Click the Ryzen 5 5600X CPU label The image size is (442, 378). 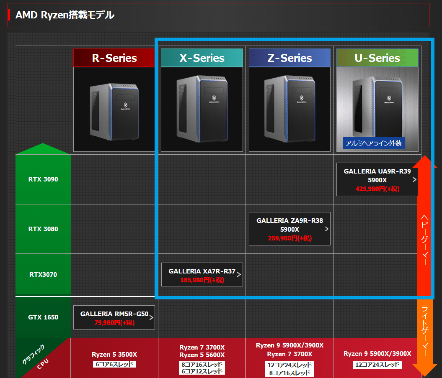(x=202, y=355)
